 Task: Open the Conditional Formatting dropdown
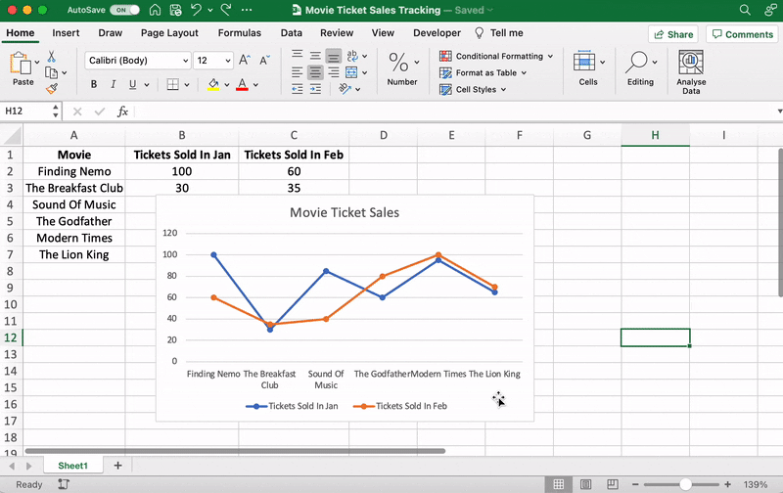coord(496,56)
